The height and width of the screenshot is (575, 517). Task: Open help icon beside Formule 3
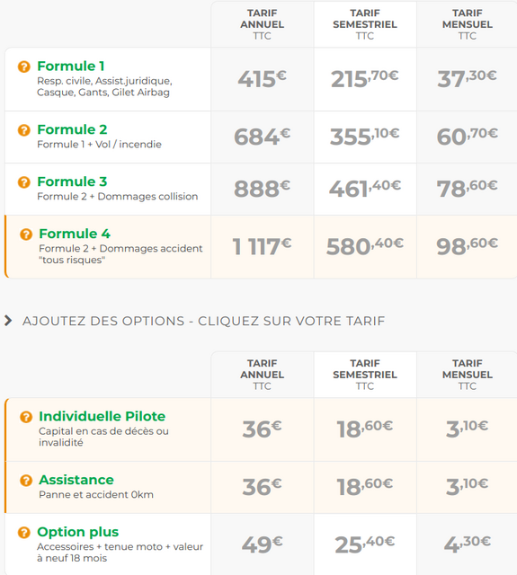pyautogui.click(x=24, y=182)
